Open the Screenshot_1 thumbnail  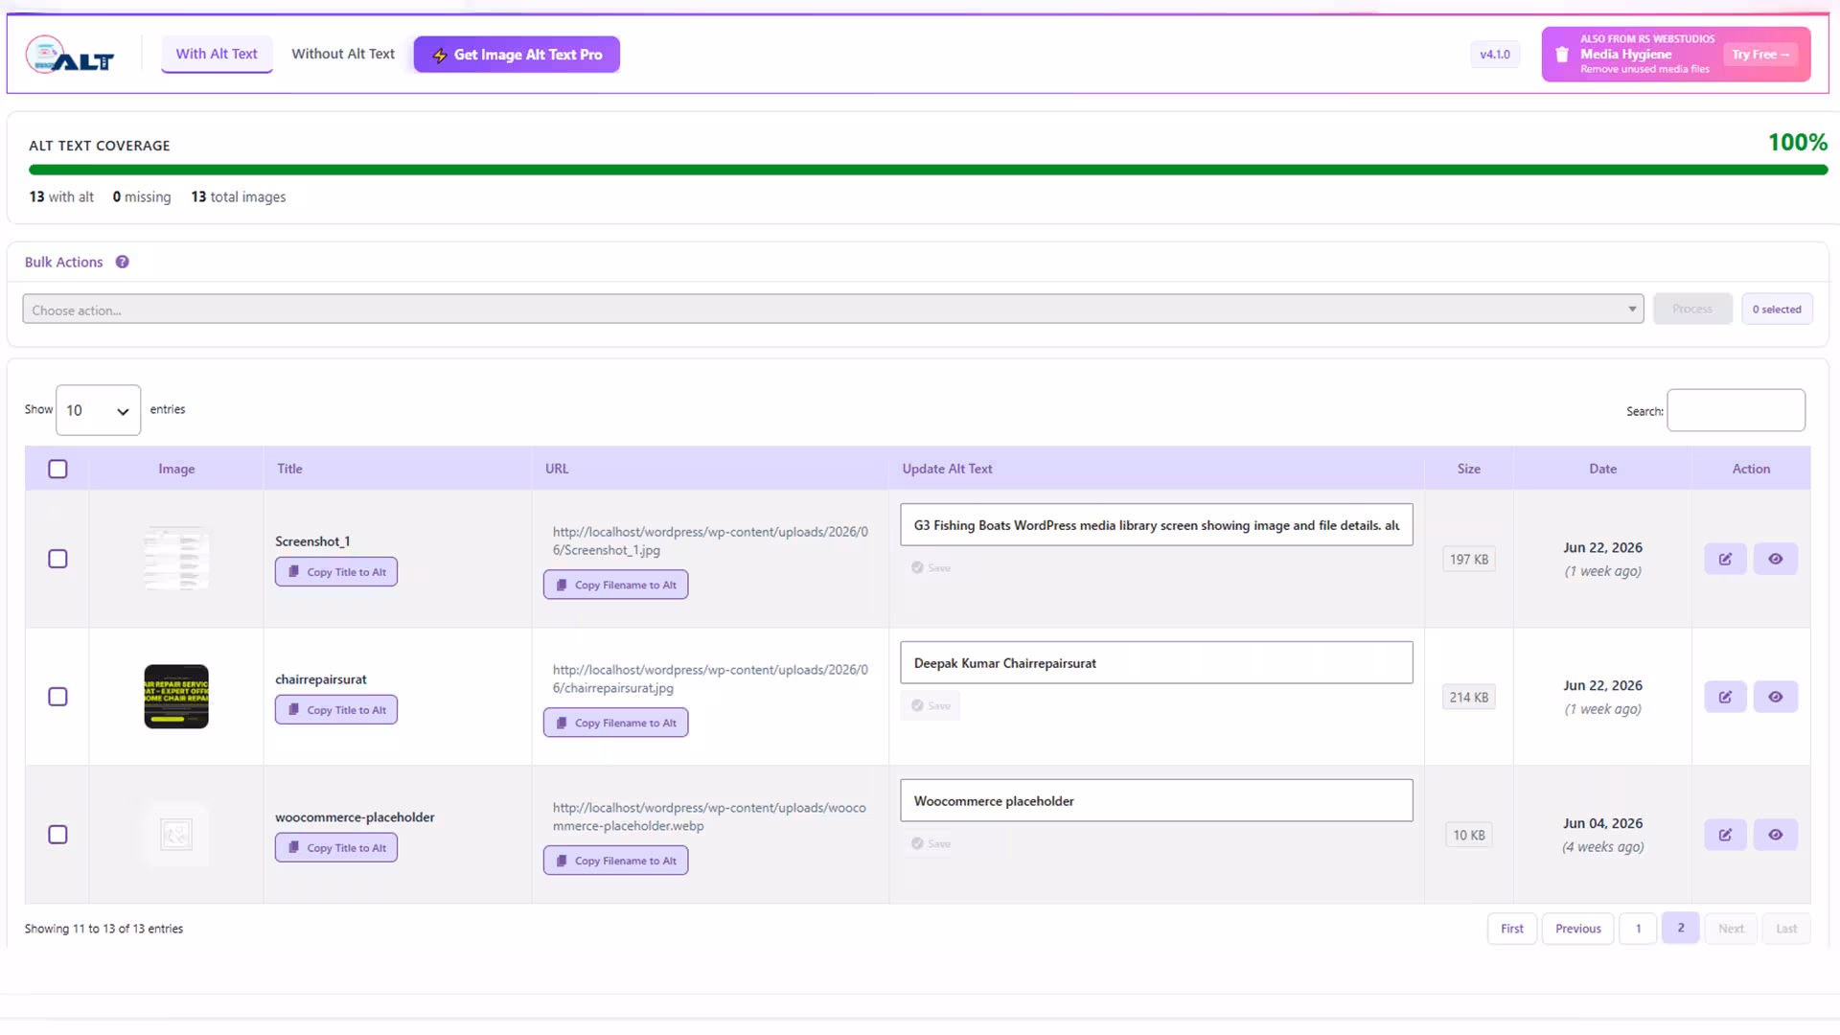pyautogui.click(x=176, y=559)
